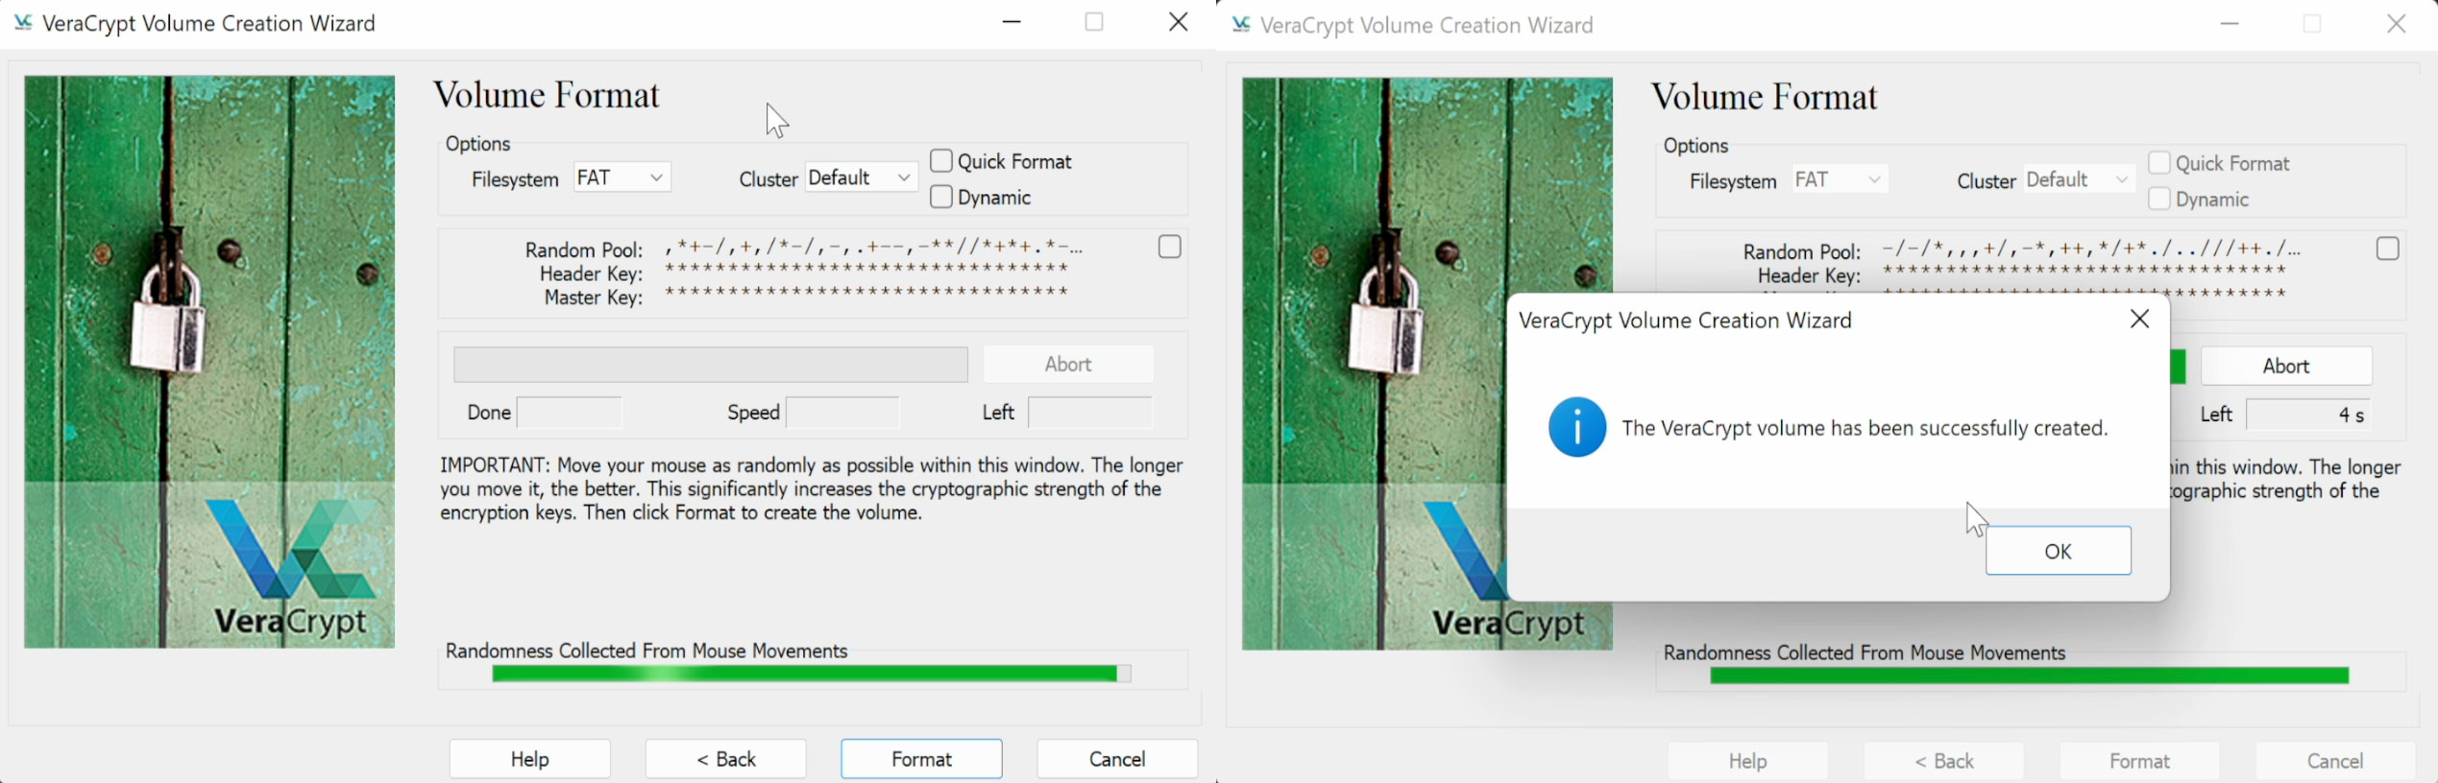Click Cancel in the right wizard window
2438x783 pixels.
(x=2335, y=761)
